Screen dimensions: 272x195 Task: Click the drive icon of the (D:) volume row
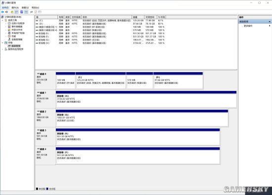37,24
